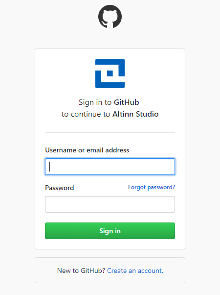Click the 'Password' label text
Image resolution: width=220 pixels, height=295 pixels.
(x=60, y=188)
